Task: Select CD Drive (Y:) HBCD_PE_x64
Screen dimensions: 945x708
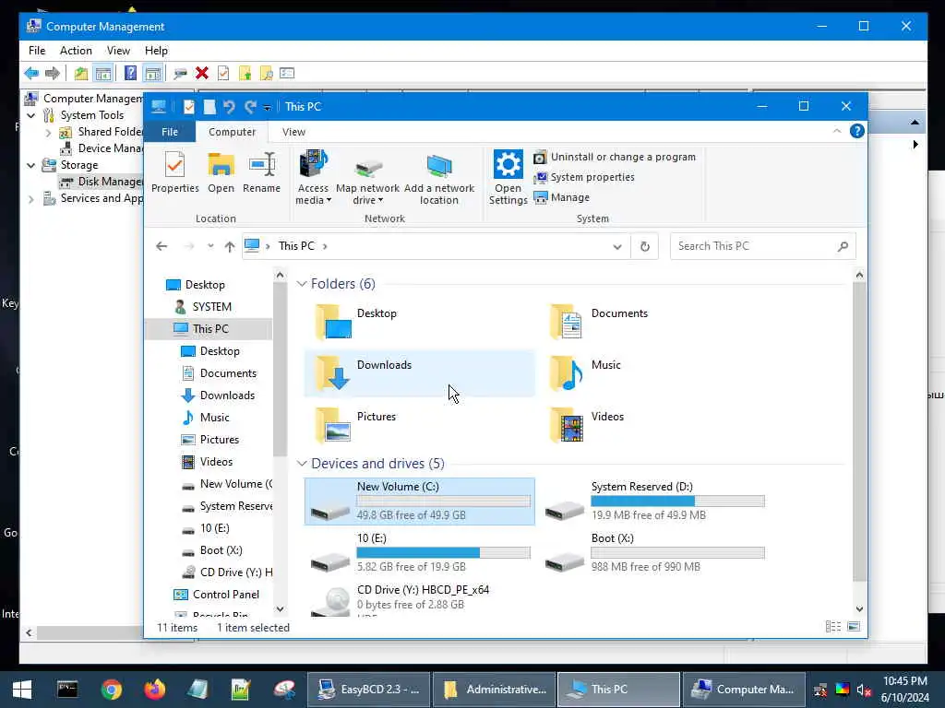Action: pyautogui.click(x=420, y=599)
